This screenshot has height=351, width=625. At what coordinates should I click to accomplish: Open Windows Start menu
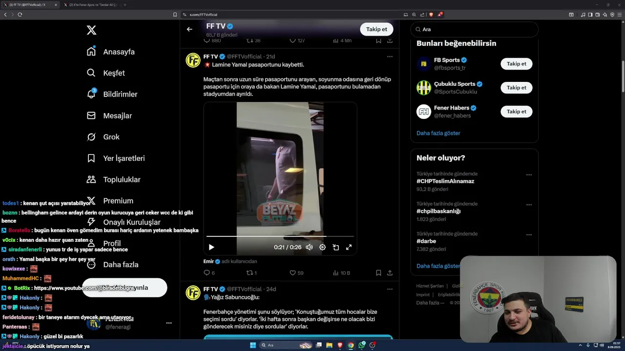pyautogui.click(x=253, y=345)
